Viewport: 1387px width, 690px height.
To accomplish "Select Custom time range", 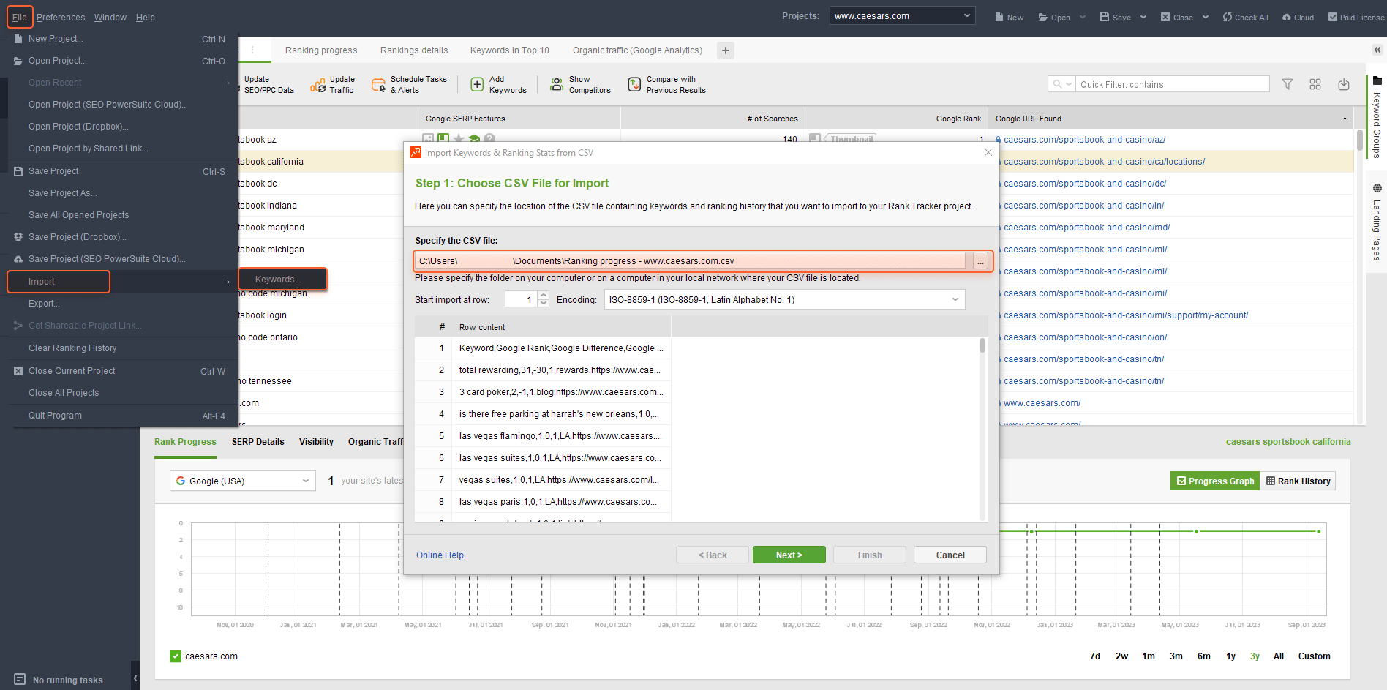I will tap(1315, 656).
